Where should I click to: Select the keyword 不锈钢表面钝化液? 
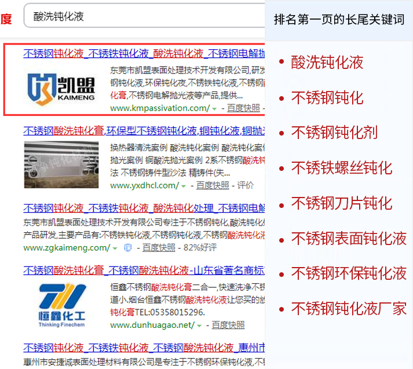(x=349, y=238)
